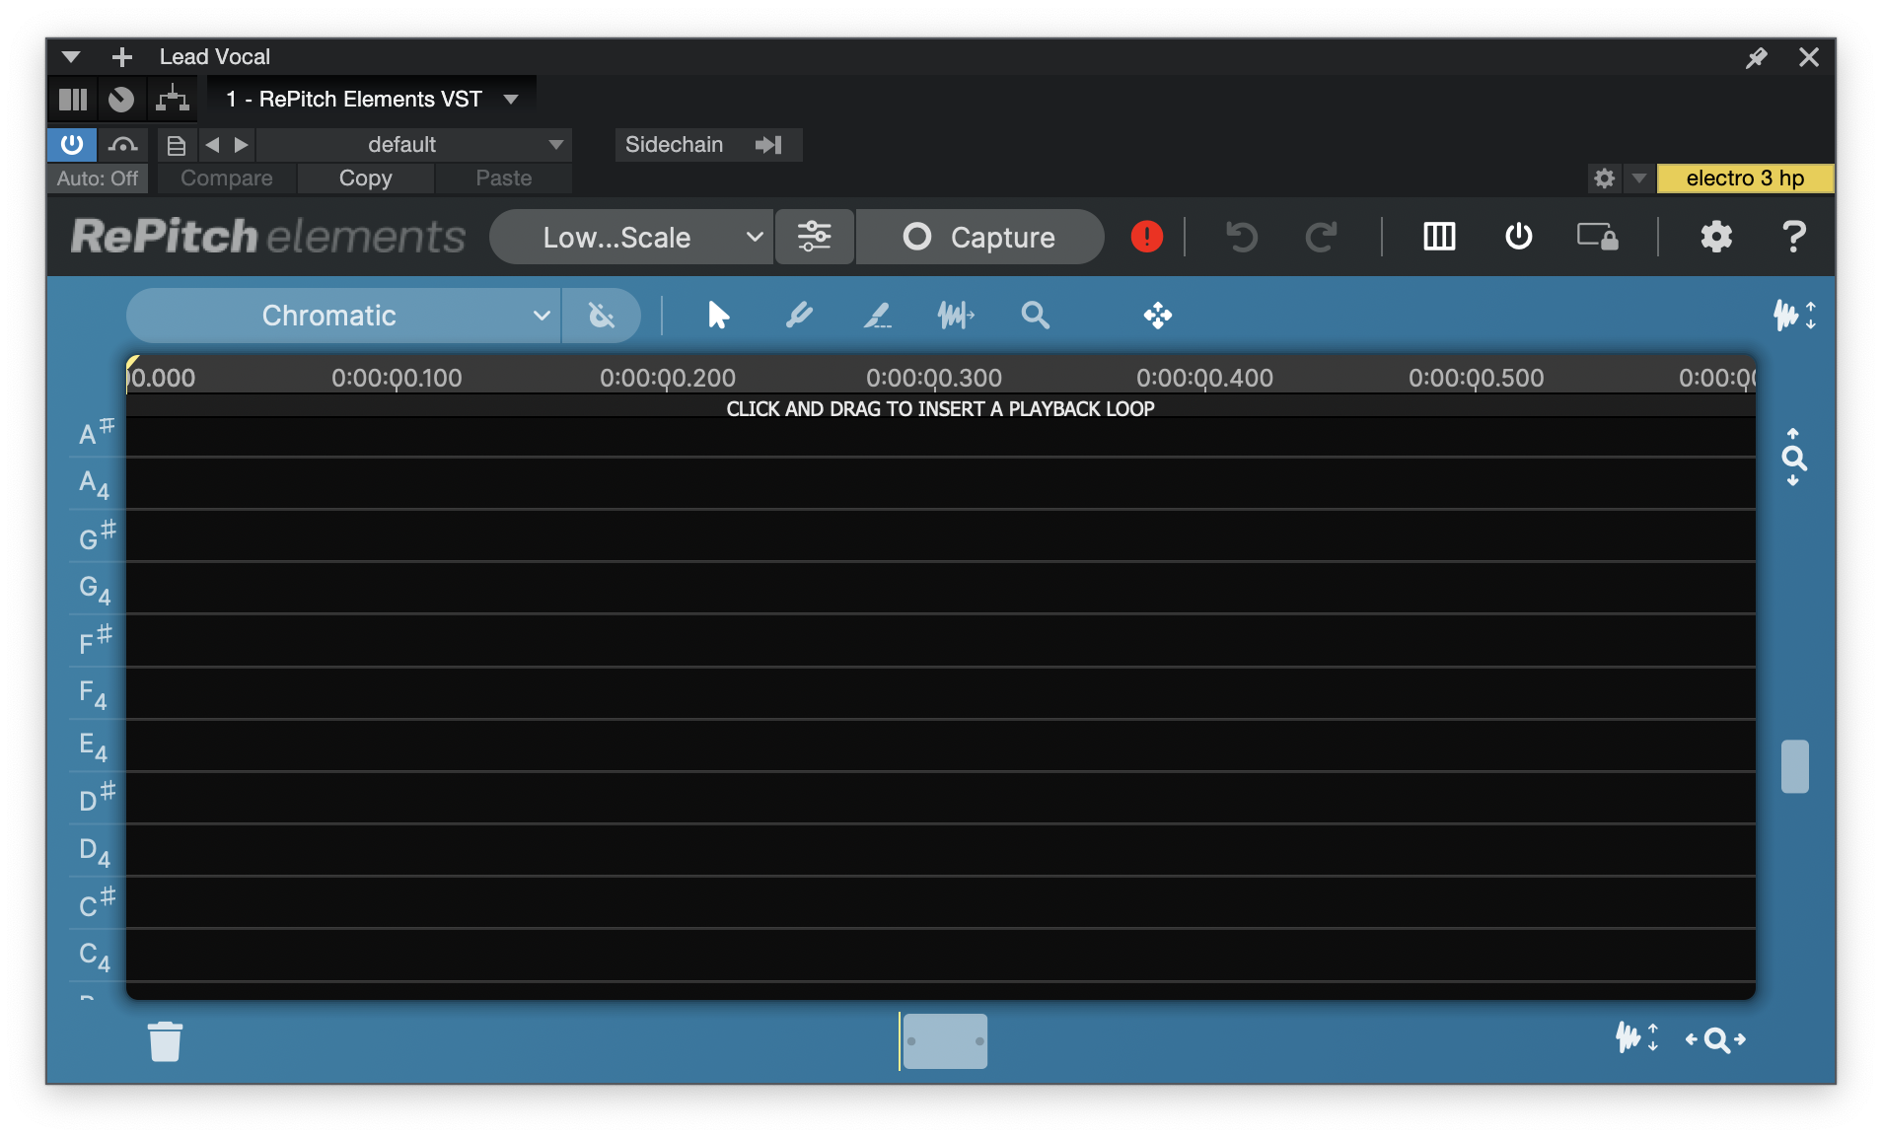
Task: Select the line drawing pencil tool
Action: (x=877, y=316)
